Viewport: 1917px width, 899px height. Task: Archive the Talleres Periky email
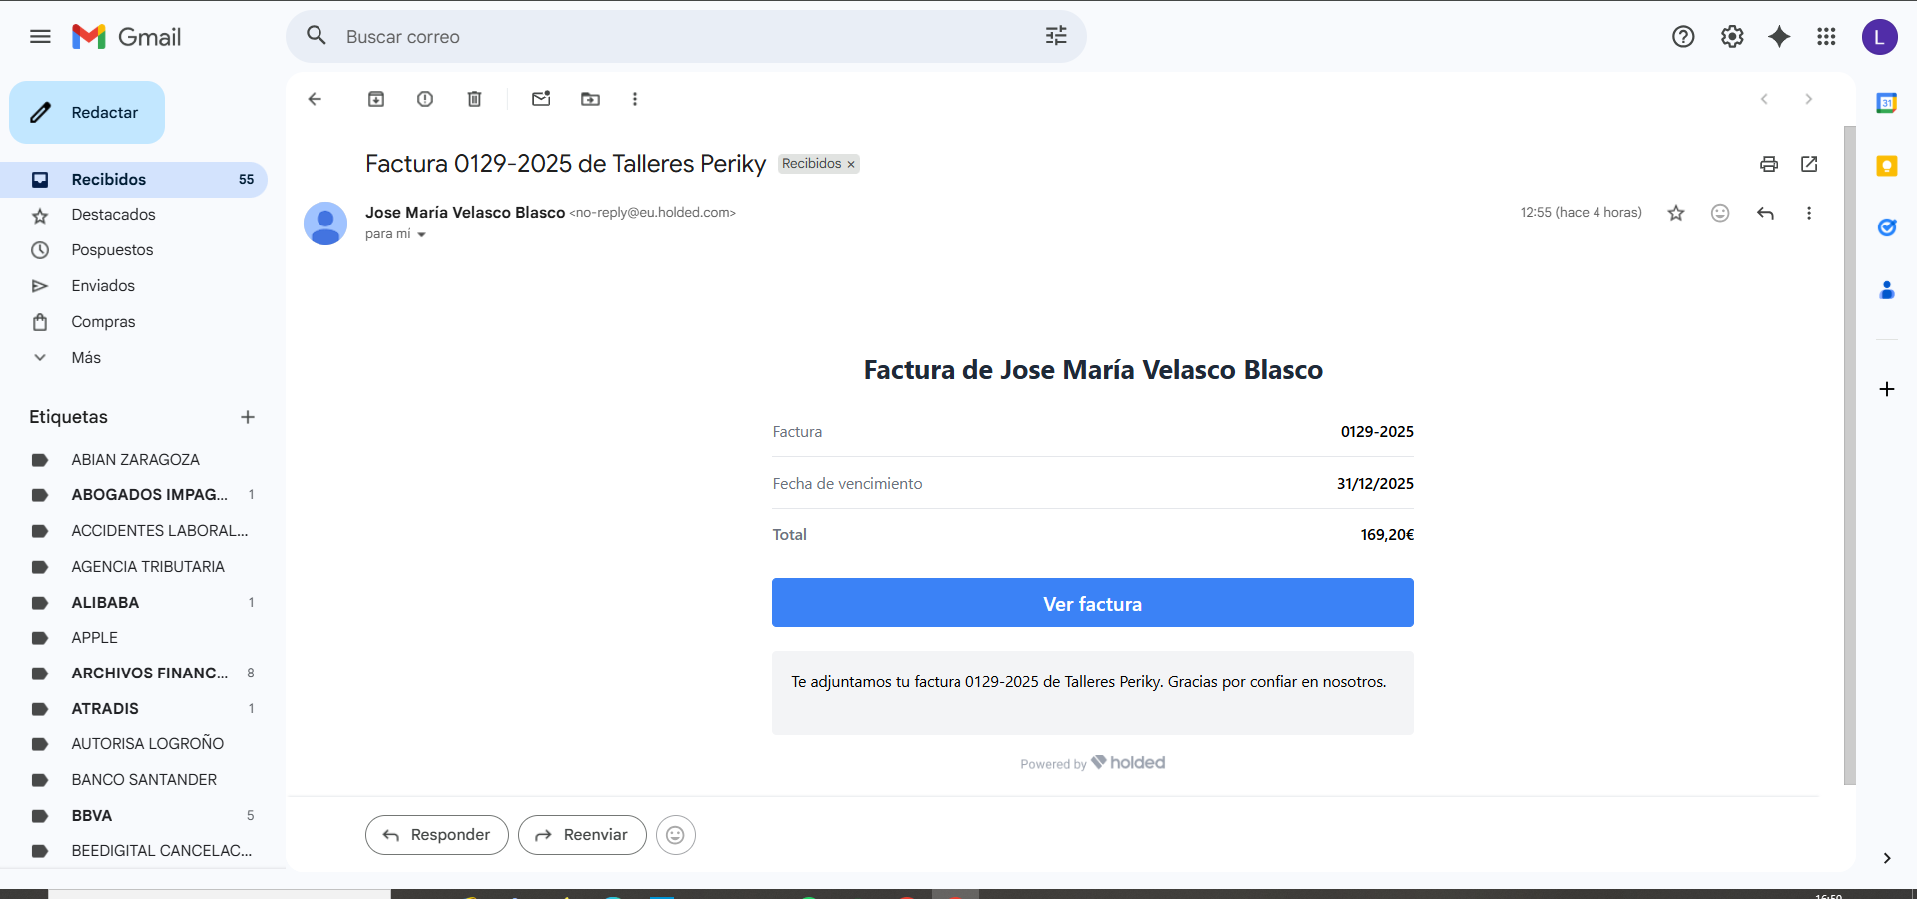click(x=376, y=99)
